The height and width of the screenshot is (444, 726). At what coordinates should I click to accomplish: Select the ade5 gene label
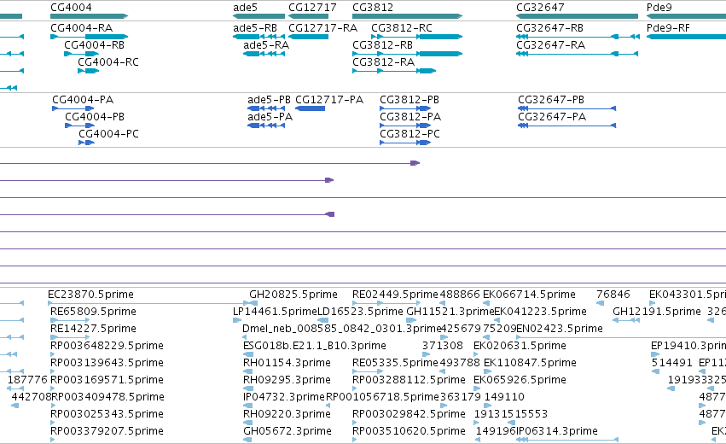point(245,8)
